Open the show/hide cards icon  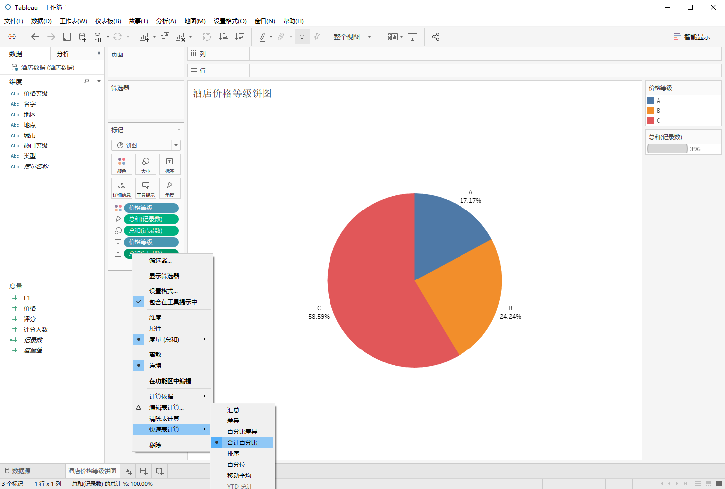pos(393,37)
